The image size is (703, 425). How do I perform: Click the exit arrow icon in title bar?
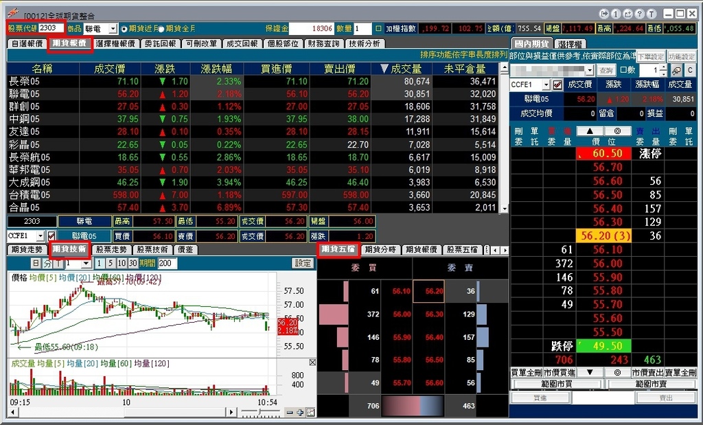(604, 14)
